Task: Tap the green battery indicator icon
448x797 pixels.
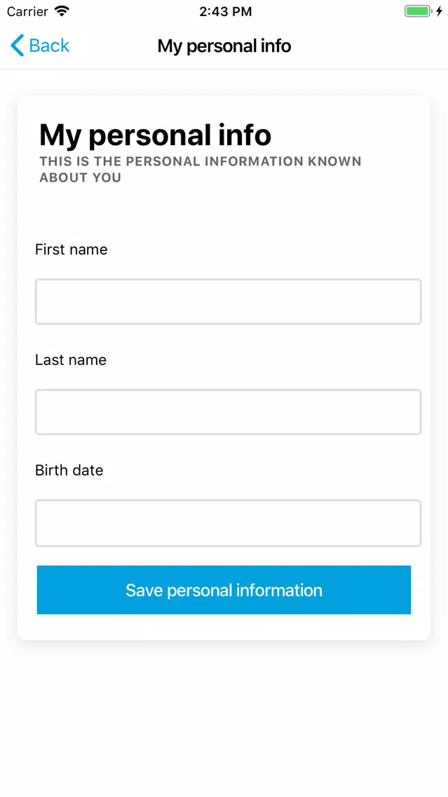Action: coord(418,11)
